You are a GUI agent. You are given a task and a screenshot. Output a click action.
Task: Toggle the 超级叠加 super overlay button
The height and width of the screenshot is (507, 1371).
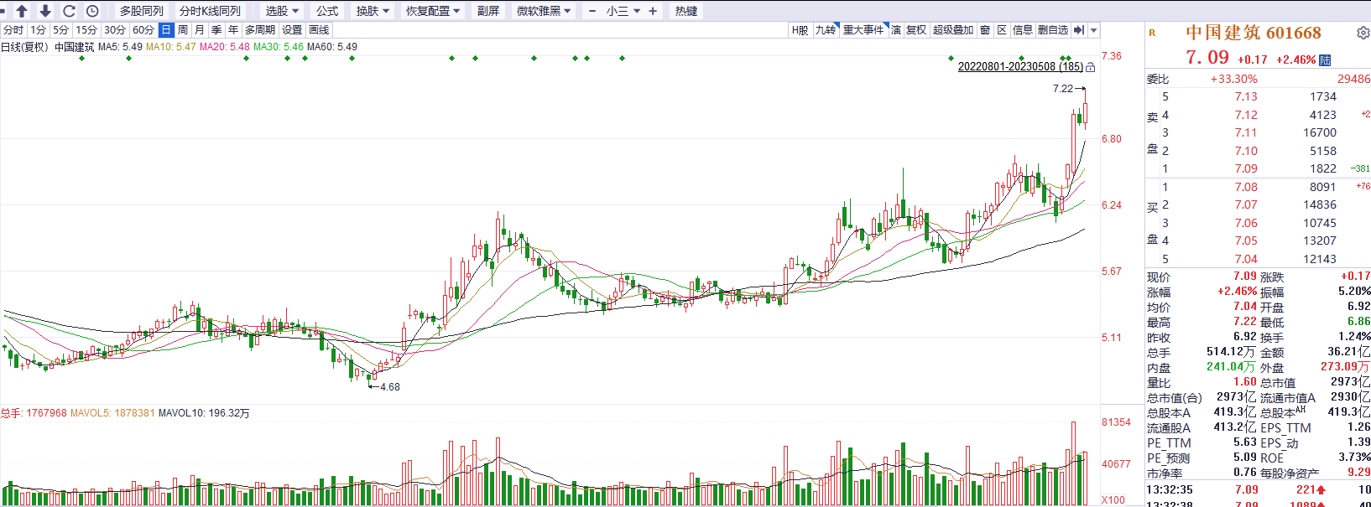click(953, 30)
